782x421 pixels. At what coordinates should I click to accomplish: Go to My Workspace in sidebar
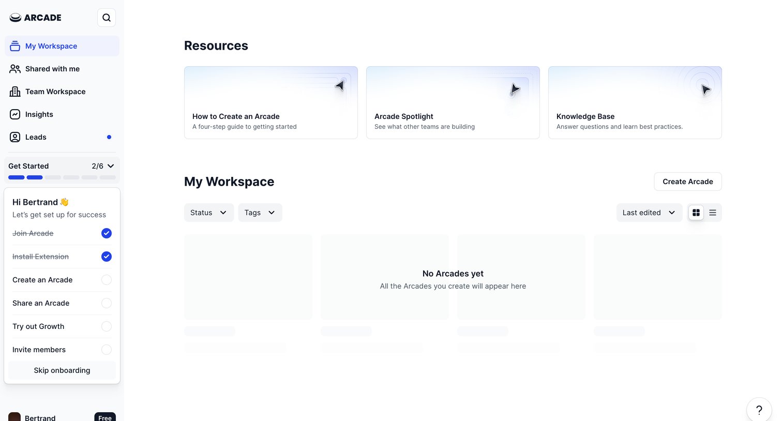[x=62, y=46]
